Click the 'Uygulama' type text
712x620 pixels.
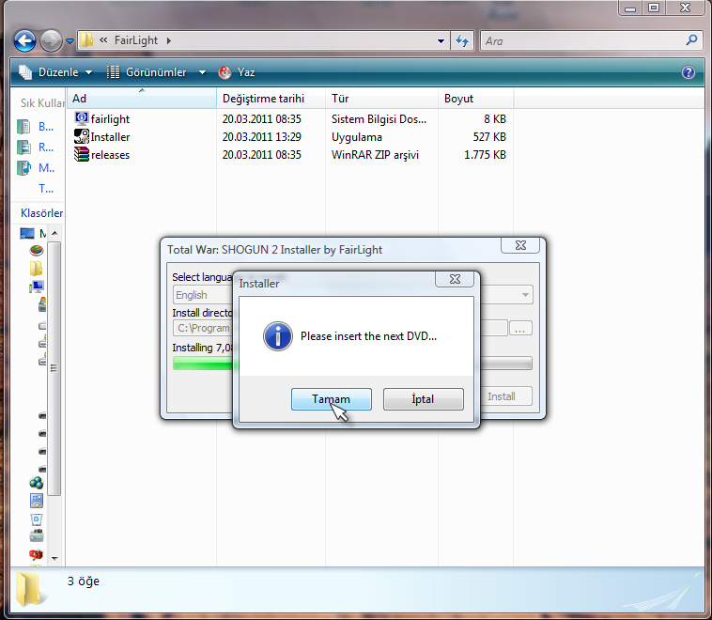(356, 137)
